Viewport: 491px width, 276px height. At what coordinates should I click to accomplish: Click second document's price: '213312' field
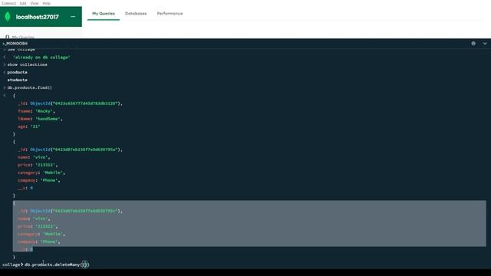[x=38, y=165]
